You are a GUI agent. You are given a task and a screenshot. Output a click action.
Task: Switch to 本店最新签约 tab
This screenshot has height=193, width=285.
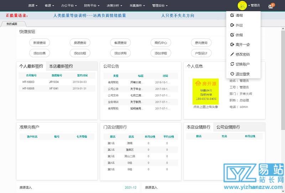(x=61, y=66)
